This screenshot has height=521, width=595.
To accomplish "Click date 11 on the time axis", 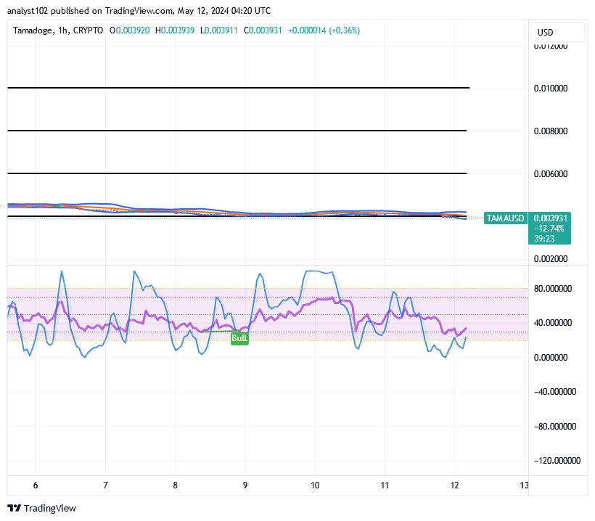I will [385, 485].
